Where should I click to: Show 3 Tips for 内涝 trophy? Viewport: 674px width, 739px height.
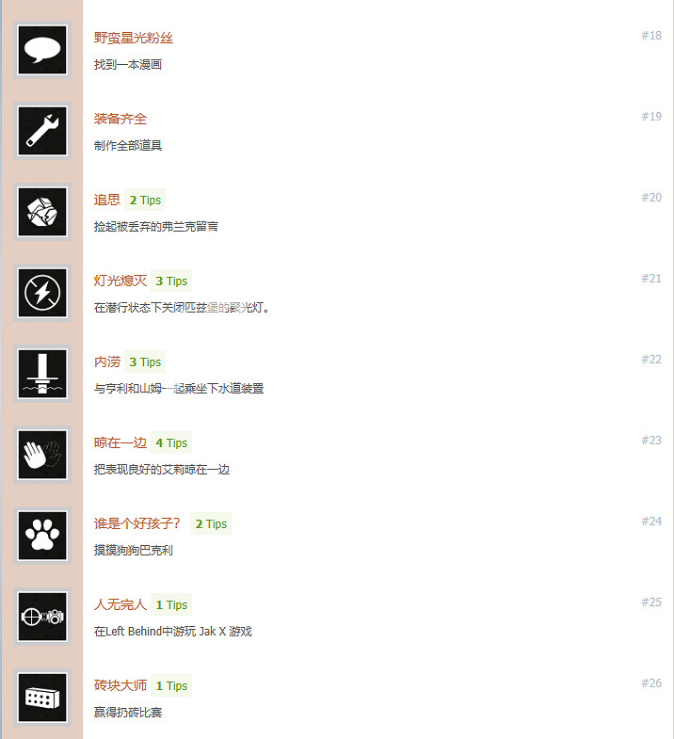[145, 362]
